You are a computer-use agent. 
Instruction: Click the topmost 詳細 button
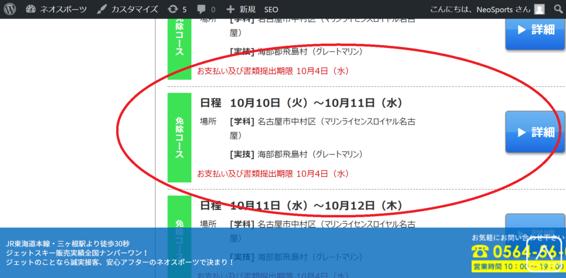(x=535, y=34)
